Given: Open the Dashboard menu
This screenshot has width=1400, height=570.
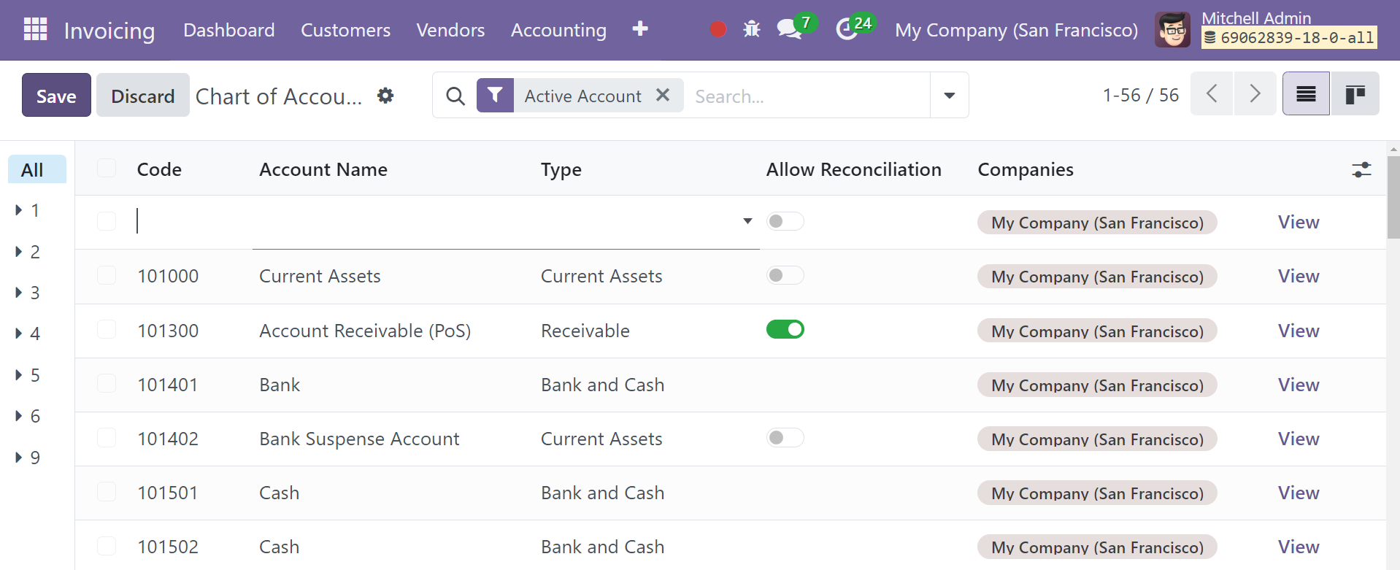Looking at the screenshot, I should click(229, 30).
